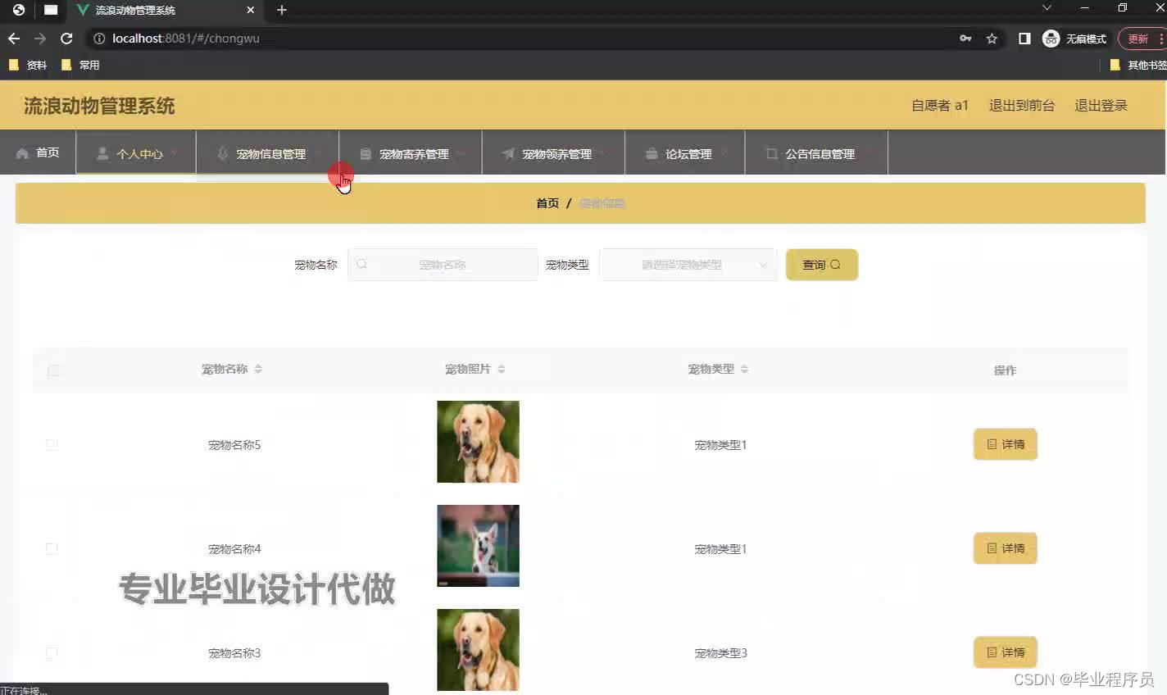
Task: Open 论坛管理 menu
Action: pyautogui.click(x=685, y=153)
